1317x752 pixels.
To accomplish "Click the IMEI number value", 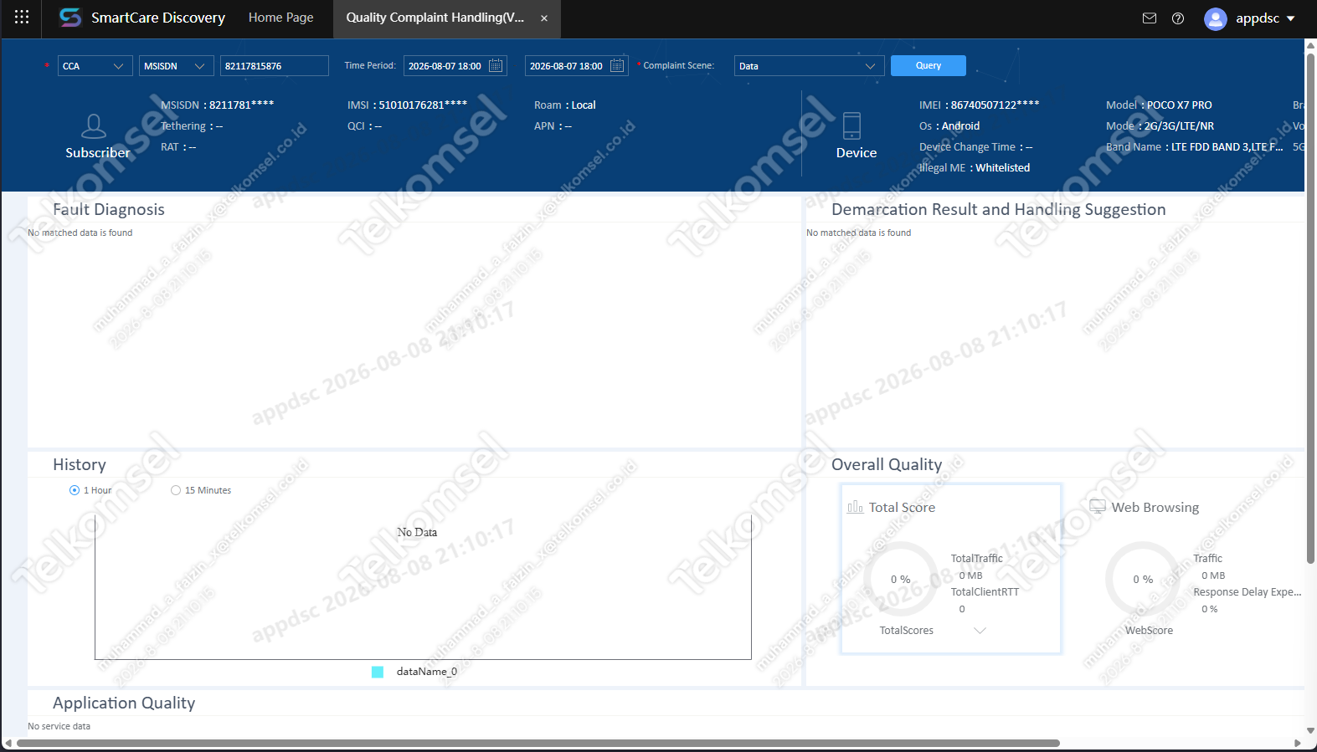I will coord(995,105).
